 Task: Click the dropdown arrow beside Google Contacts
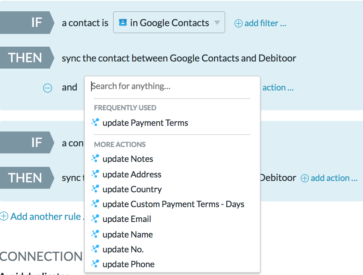tap(217, 23)
